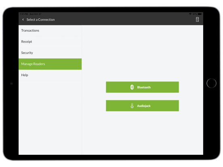Tap the Select a Connection title

40,20
